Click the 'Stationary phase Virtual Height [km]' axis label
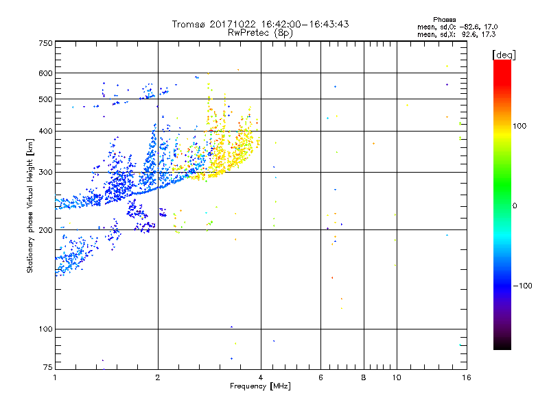The width and height of the screenshot is (549, 411). pyautogui.click(x=30, y=206)
